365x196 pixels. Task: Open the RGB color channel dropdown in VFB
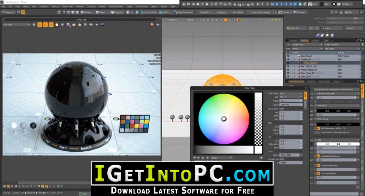pyautogui.click(x=16, y=24)
